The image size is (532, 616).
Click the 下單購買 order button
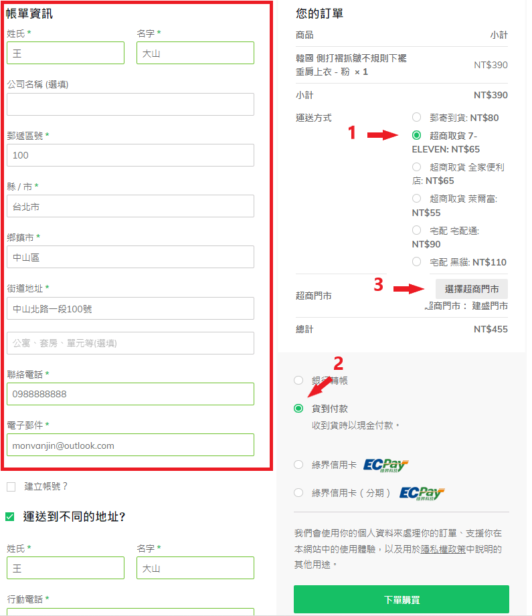coord(401,599)
